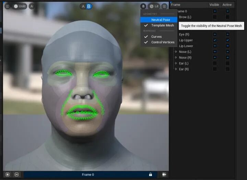Viewport: 247px width, 180px height.
Task: Click the B view button left of Lit
Action: pos(143,6)
